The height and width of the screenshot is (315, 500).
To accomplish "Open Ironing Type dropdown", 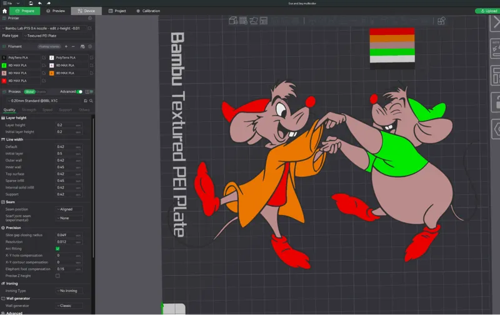I will pos(69,291).
